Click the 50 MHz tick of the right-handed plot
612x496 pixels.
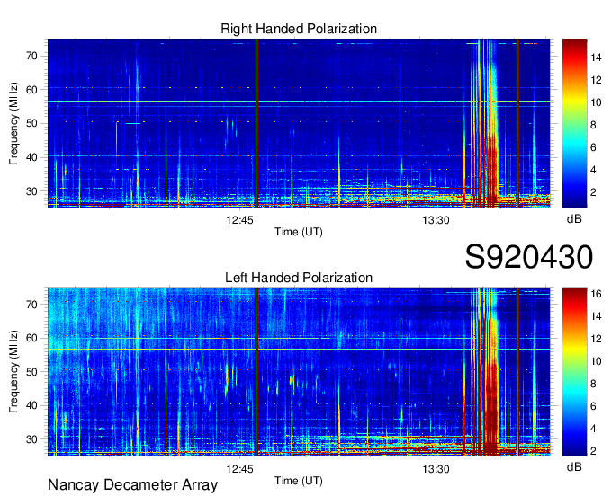click(x=31, y=123)
